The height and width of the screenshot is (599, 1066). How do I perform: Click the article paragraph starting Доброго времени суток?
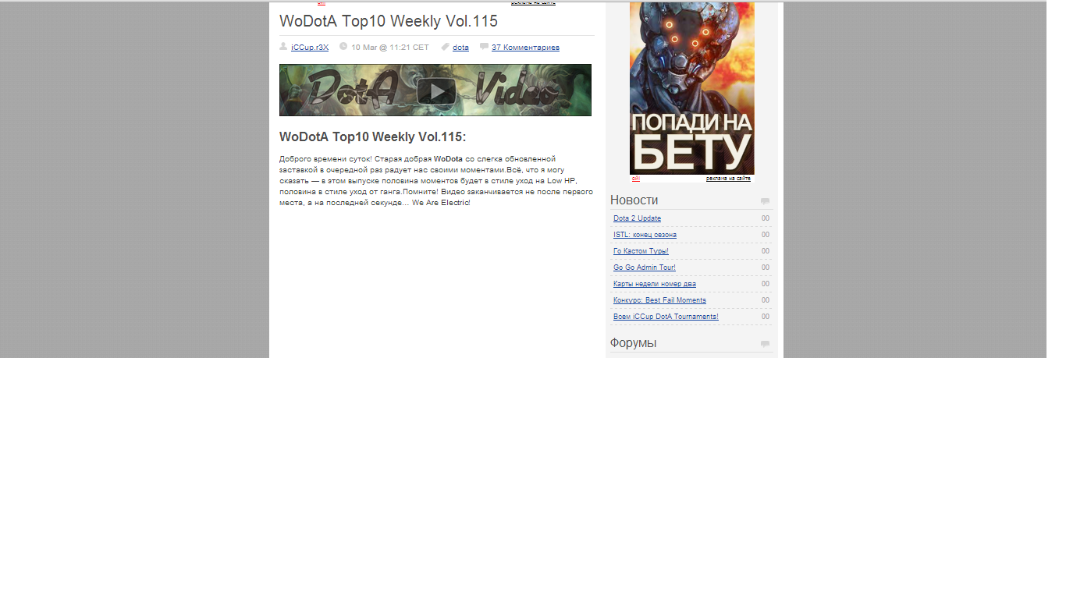tap(435, 181)
